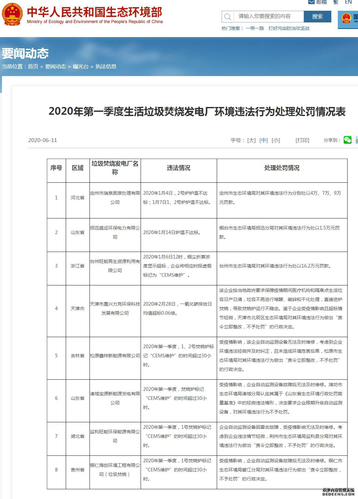Print the article with [打印]
This screenshot has height=499, width=358.
point(302,140)
